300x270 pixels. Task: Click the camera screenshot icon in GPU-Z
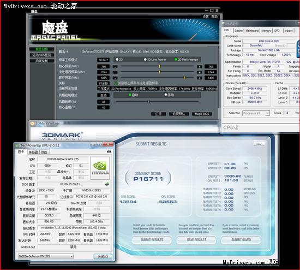tap(109, 152)
